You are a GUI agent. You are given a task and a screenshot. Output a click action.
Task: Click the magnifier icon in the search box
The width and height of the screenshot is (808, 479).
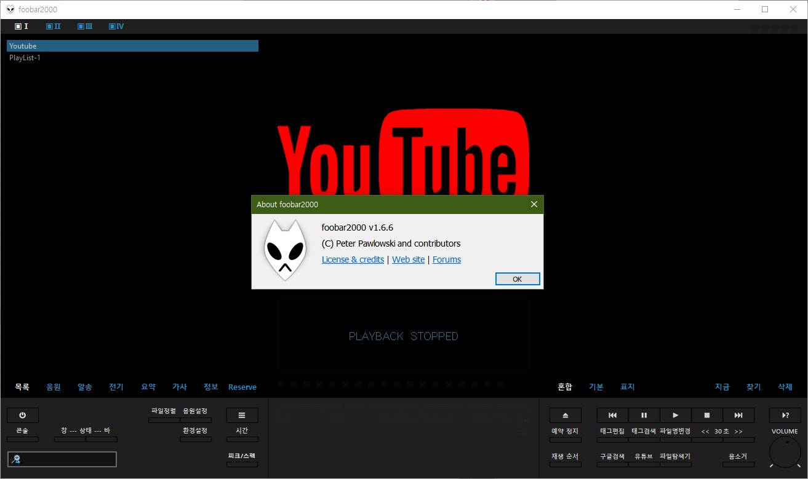[x=16, y=459]
